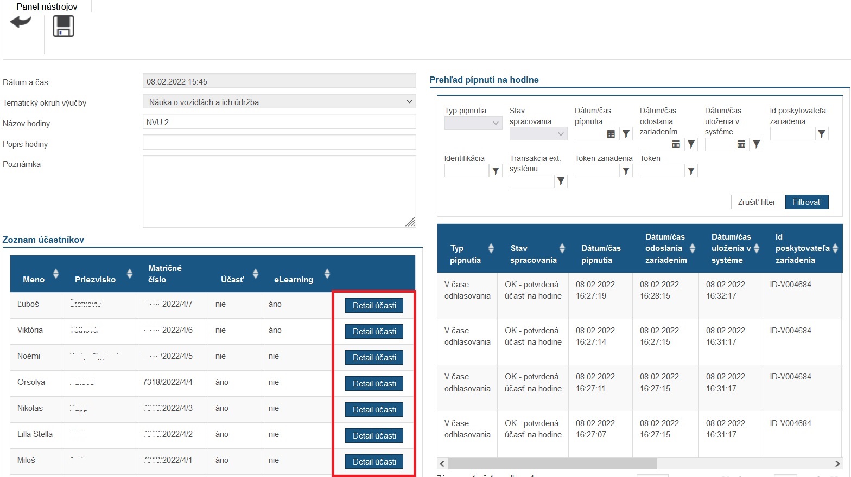The width and height of the screenshot is (851, 477).
Task: Open the Stav spracovania filter dropdown
Action: click(x=538, y=133)
